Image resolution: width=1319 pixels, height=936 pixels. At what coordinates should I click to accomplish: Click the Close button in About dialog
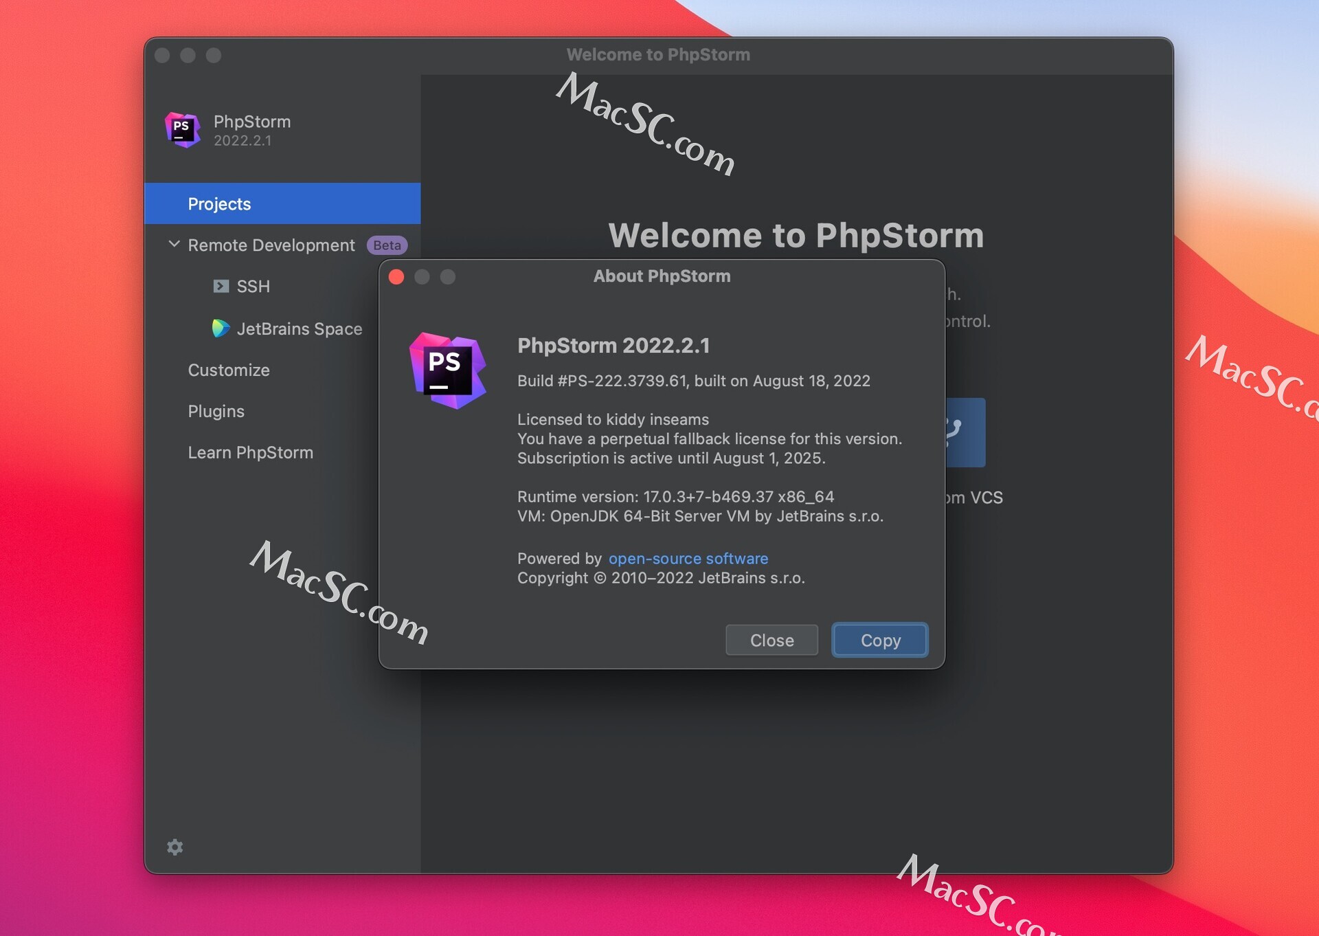[771, 640]
